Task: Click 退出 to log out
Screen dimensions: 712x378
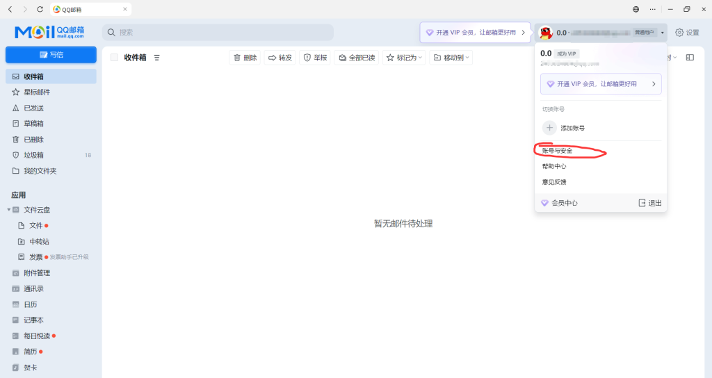Action: click(x=649, y=203)
